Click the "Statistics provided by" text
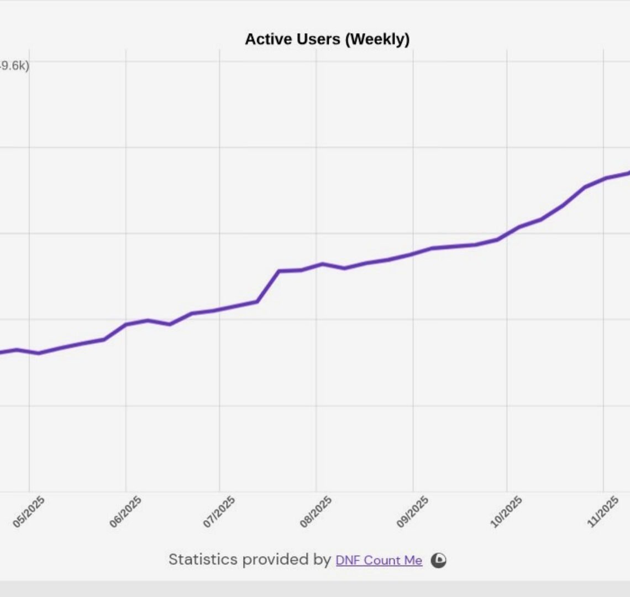 pos(249,559)
